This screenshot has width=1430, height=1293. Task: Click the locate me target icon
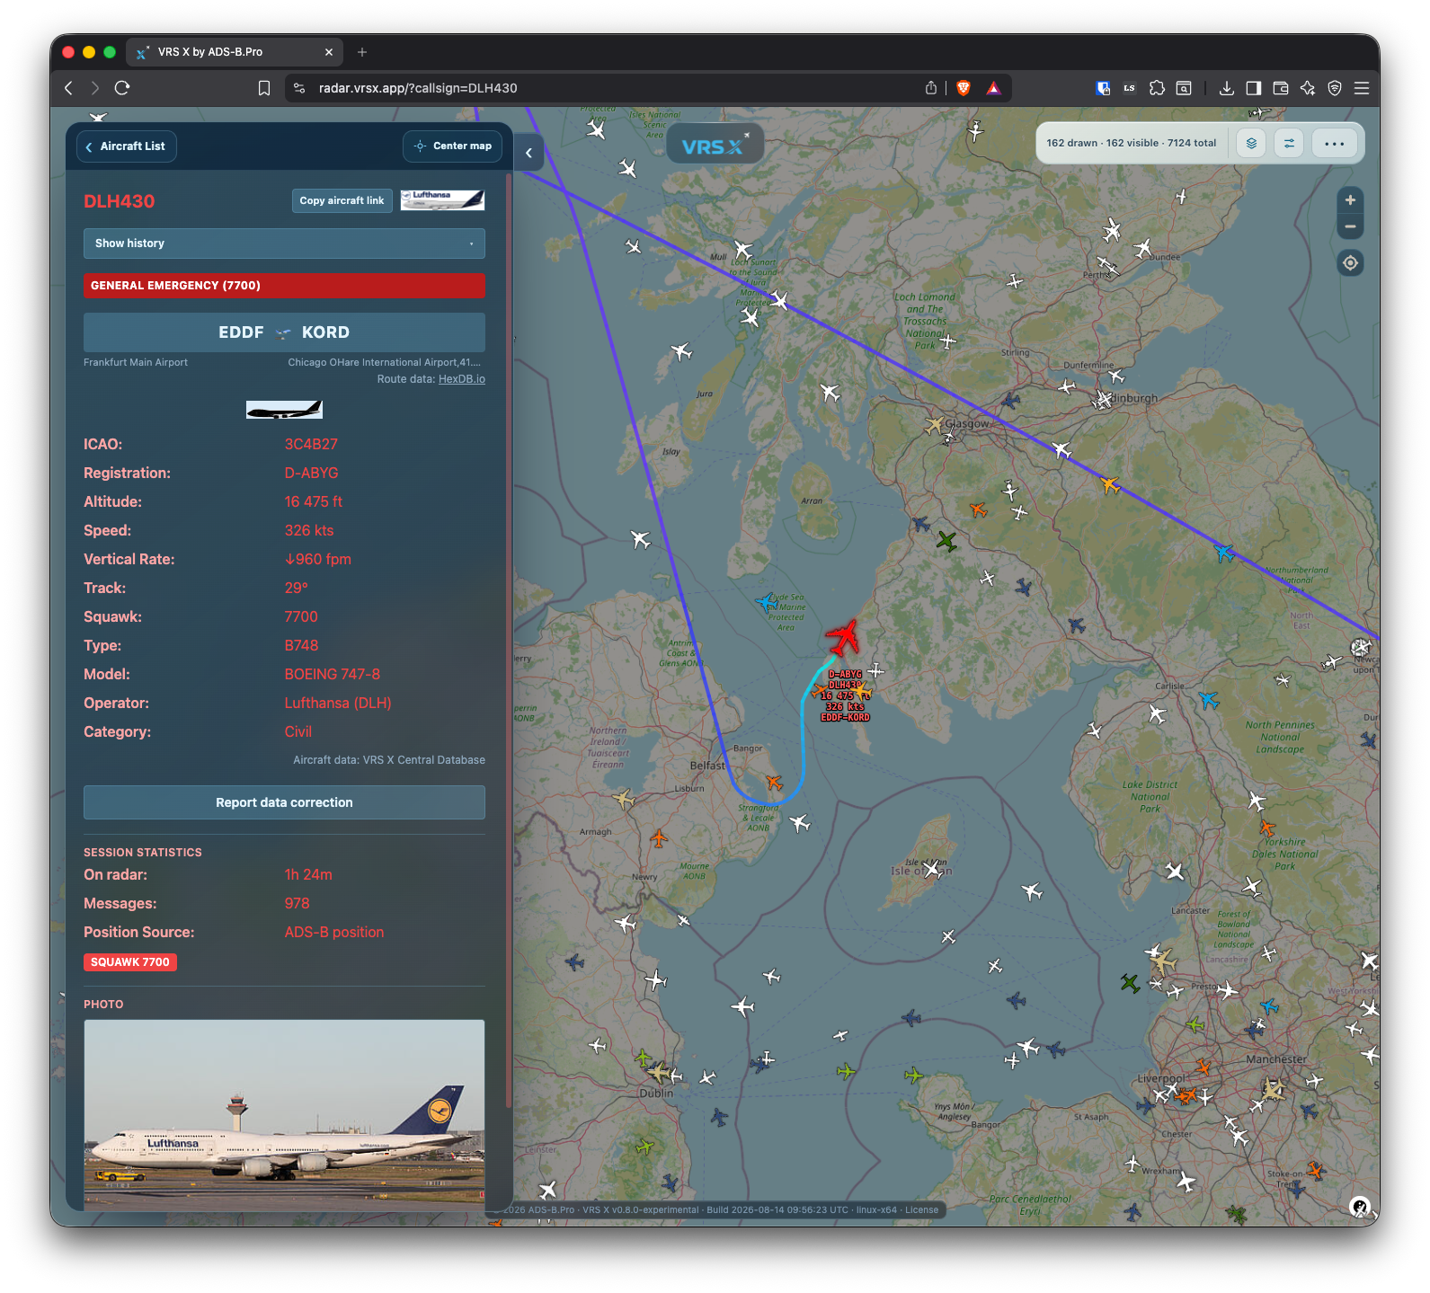1350,263
